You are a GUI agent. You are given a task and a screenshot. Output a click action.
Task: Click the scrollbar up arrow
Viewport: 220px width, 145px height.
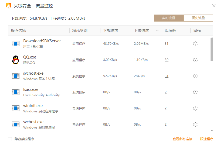point(212,37)
